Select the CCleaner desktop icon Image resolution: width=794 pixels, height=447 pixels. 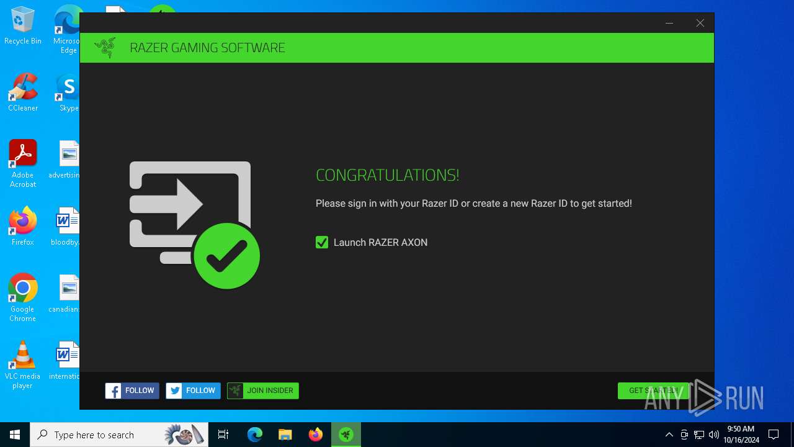pos(23,93)
